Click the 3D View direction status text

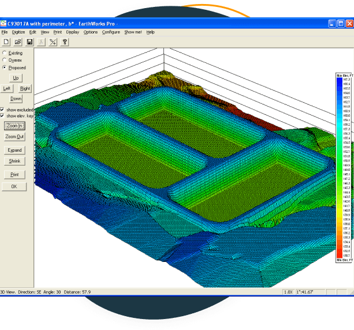46,292
